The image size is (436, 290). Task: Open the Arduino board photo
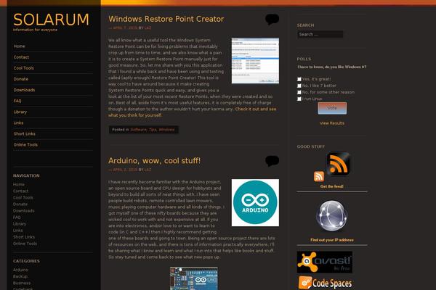pyautogui.click(x=194, y=278)
